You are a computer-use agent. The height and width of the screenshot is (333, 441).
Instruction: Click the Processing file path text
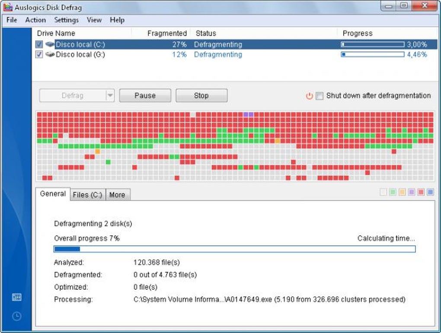click(x=269, y=300)
